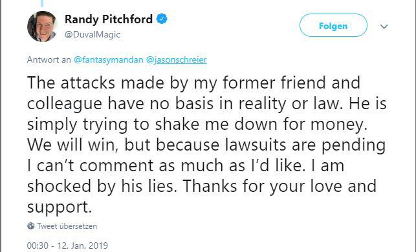The image size is (416, 252).
Task: Open the Randy Pitchford display name link
Action: click(109, 19)
